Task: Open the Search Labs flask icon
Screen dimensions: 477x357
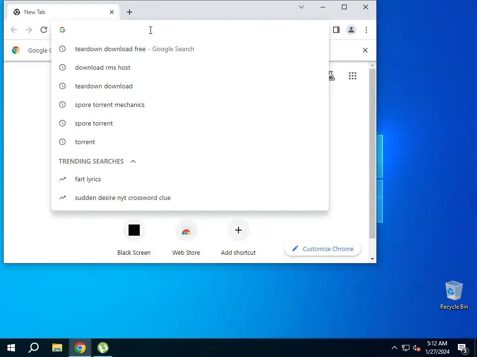Action: [x=332, y=76]
